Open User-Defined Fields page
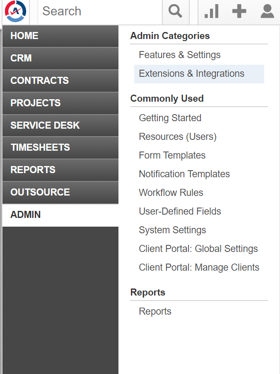This screenshot has height=374, width=280. tap(180, 211)
